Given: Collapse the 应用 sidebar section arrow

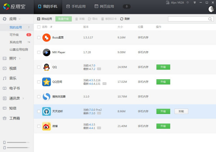Looking at the screenshot, I should coord(19,19).
